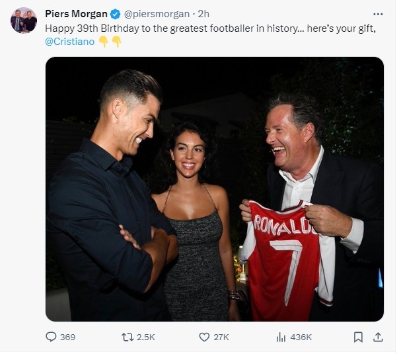Screen dimensions: 401x354
Task: Open the three-dot More options menu
Action: (378, 13)
